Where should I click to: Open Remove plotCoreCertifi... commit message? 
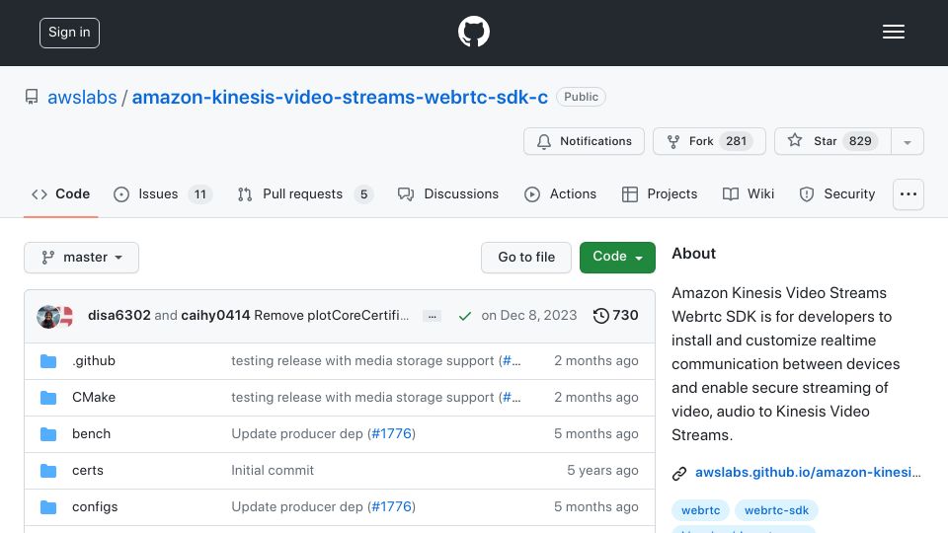(332, 316)
